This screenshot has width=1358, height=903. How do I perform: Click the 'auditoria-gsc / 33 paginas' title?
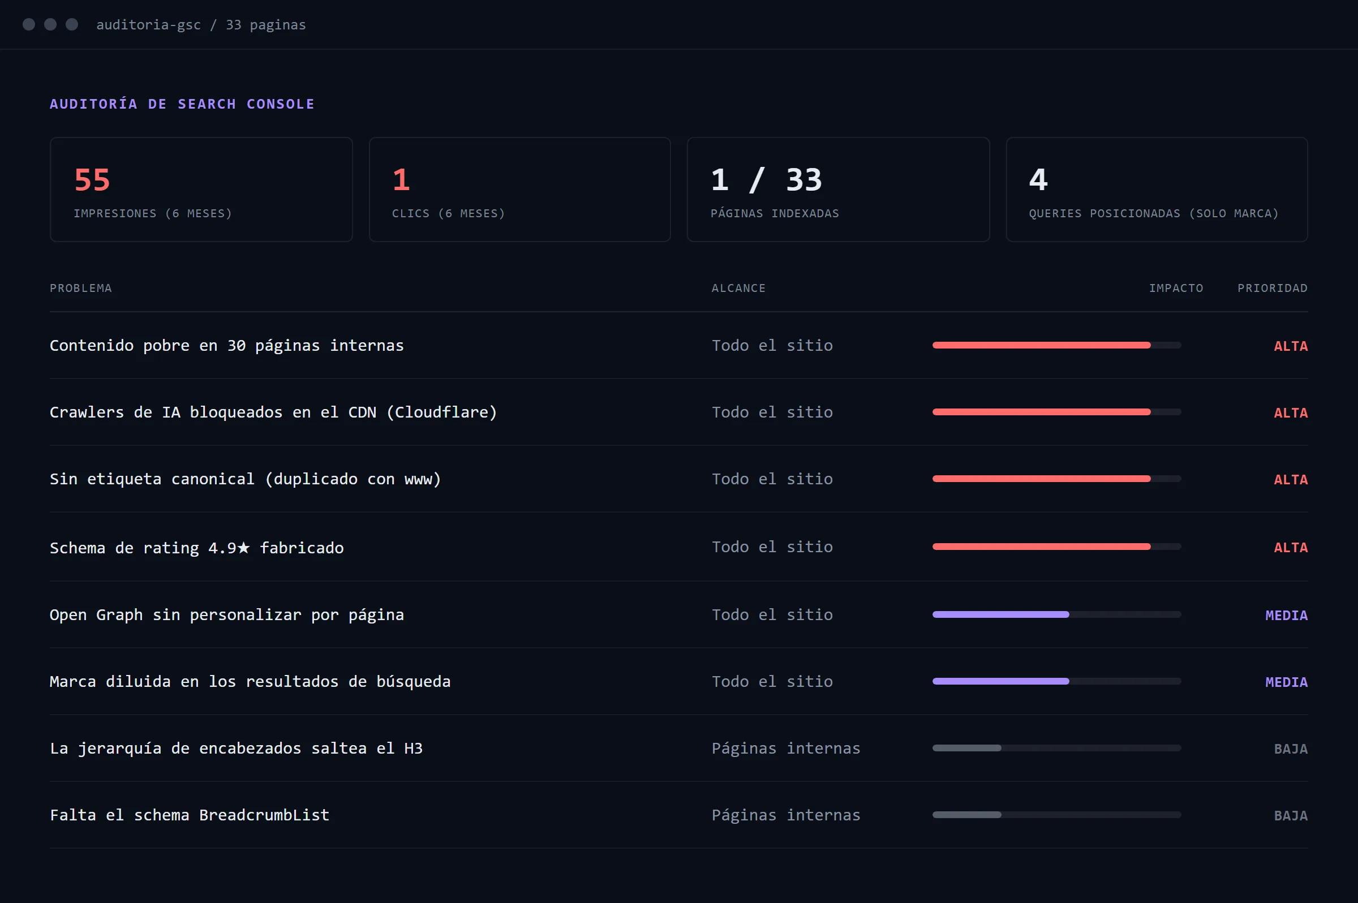[x=201, y=25]
